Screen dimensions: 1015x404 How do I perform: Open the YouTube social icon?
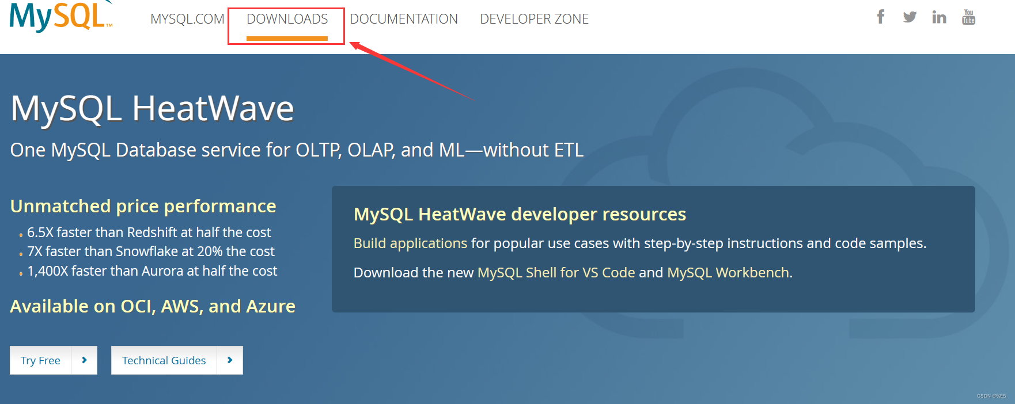pyautogui.click(x=969, y=17)
